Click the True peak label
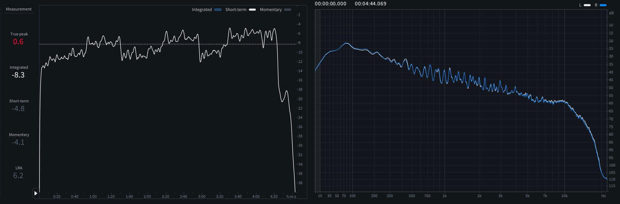 tap(19, 34)
